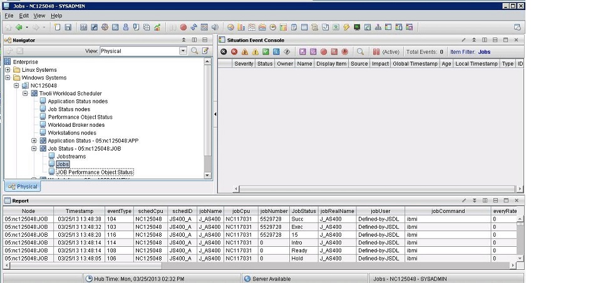Click the Jobs item filter link

tap(484, 52)
